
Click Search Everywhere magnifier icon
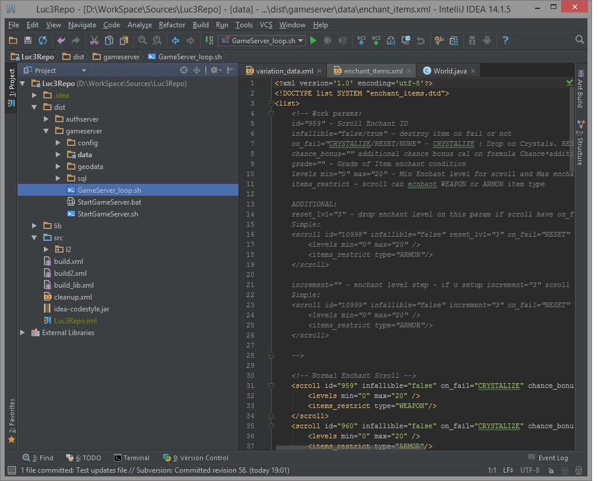click(x=580, y=40)
